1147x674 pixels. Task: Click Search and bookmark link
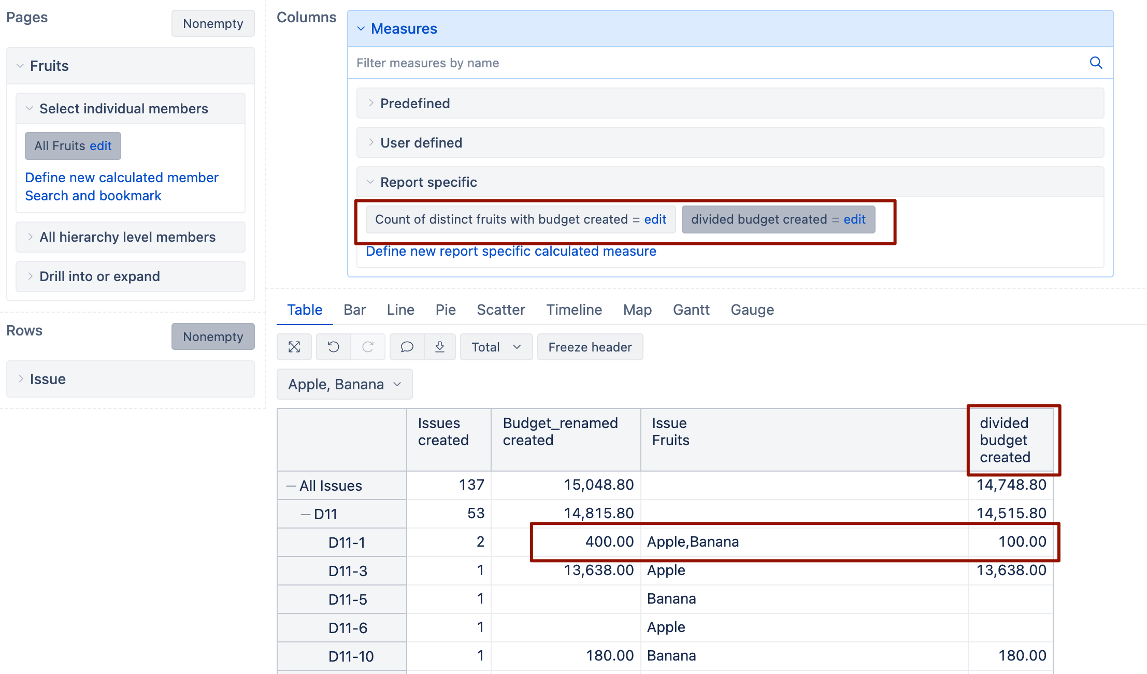[93, 196]
